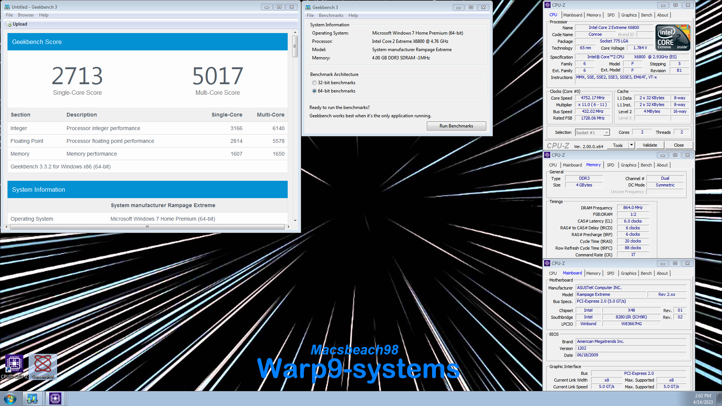Open File menu in Untitled Geekbench window
This screenshot has height=406, width=722.
coord(9,15)
